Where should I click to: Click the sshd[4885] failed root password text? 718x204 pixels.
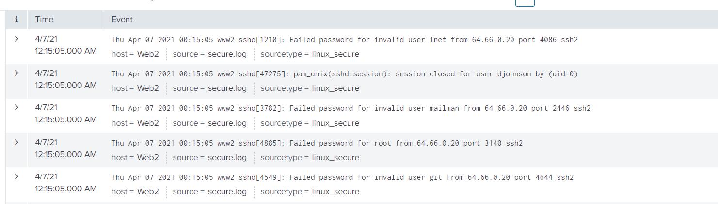(x=317, y=143)
